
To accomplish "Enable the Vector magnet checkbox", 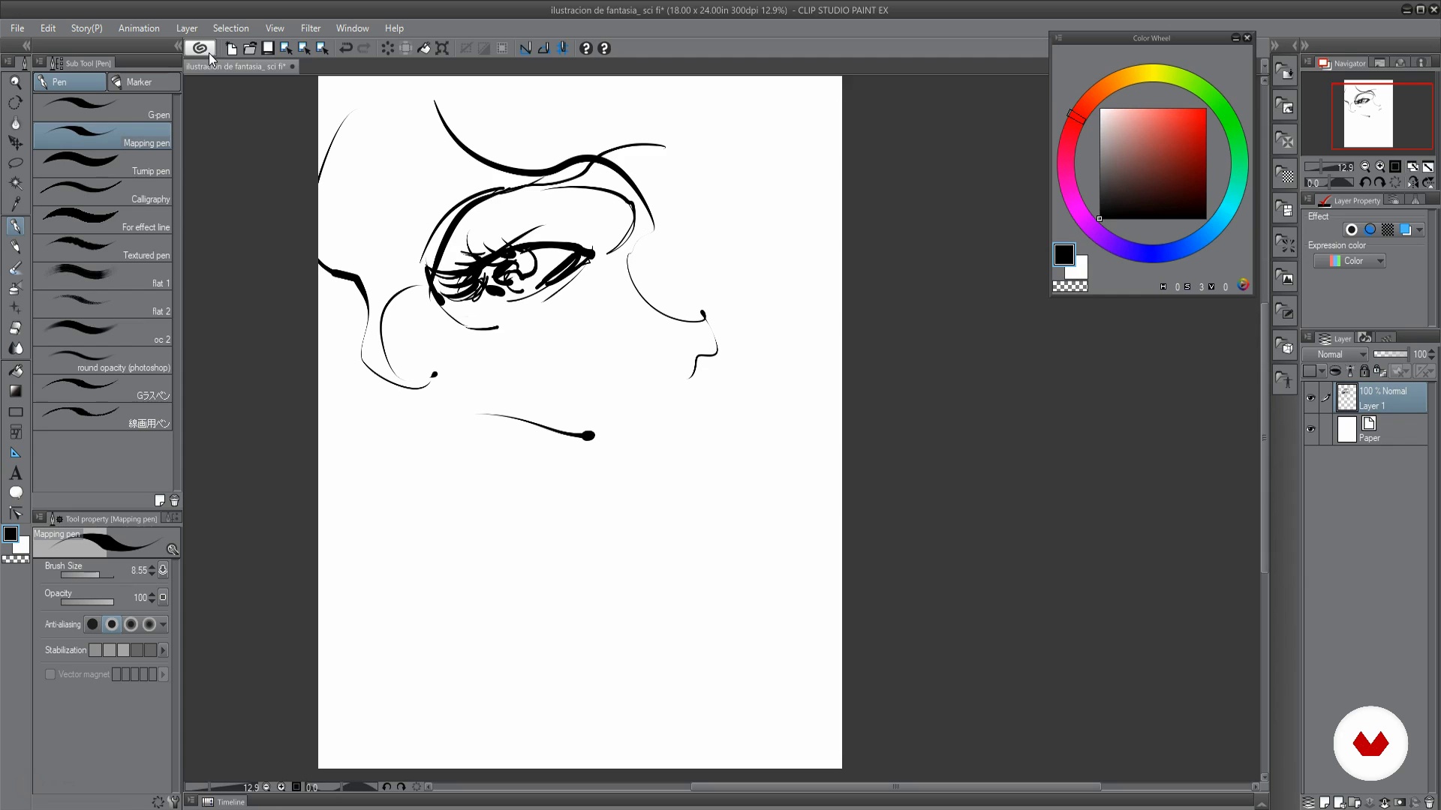I will pyautogui.click(x=50, y=674).
